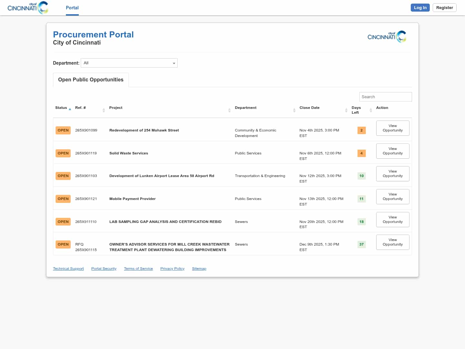
Task: View Opportunity for Redevelopment of 254 Mohawk Street
Action: [x=393, y=128]
